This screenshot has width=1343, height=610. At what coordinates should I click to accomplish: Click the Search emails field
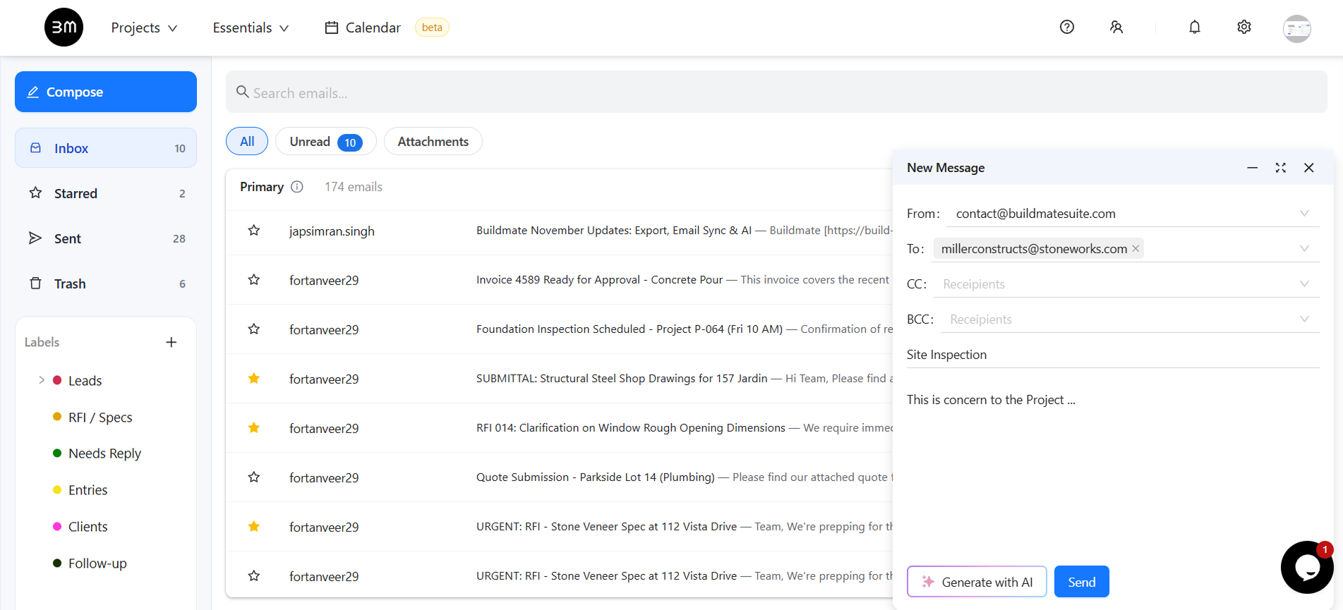(776, 92)
